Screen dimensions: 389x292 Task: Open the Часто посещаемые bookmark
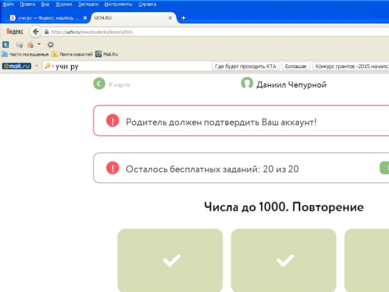click(25, 54)
